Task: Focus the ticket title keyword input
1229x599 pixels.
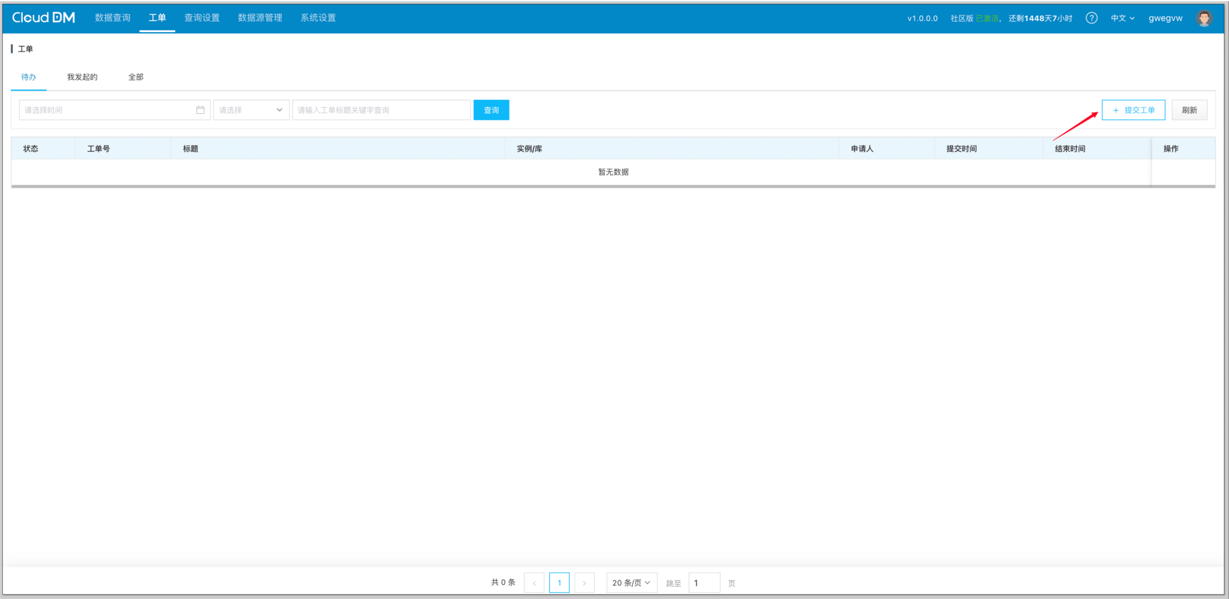Action: 381,110
